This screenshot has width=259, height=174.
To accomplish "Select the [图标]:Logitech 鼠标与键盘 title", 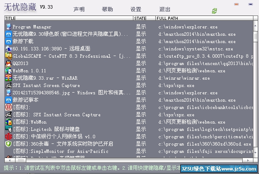I will 46,129.
